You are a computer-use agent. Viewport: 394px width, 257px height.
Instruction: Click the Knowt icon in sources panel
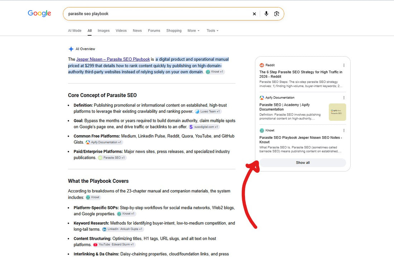(262, 130)
